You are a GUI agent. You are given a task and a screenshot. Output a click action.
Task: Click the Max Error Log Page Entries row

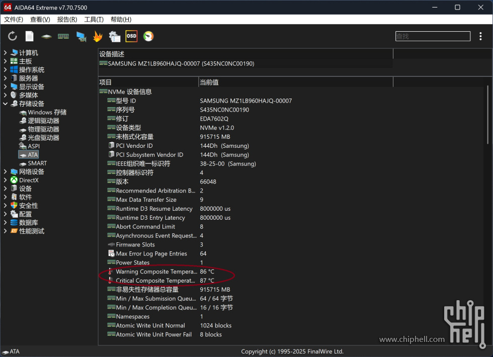click(245, 253)
